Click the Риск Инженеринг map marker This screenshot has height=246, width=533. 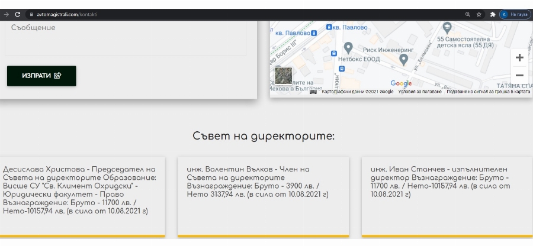click(404, 59)
